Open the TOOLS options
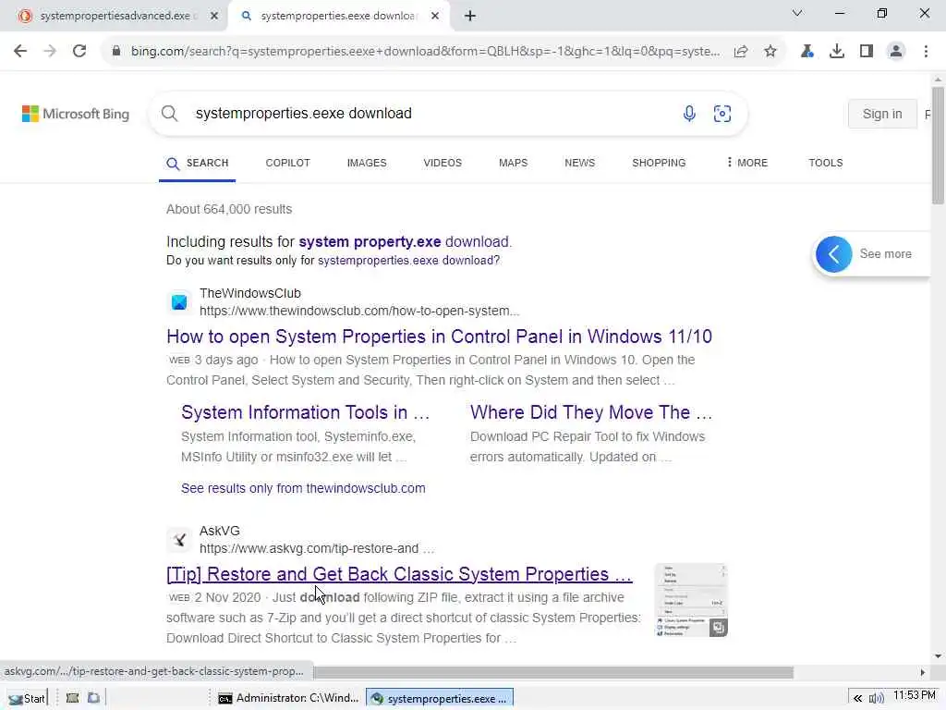 825,163
